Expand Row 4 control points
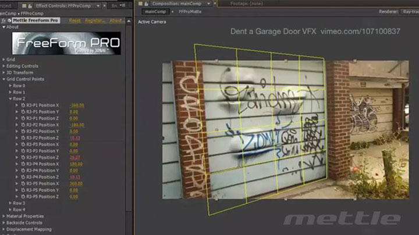419x235 pixels. click(x=10, y=209)
